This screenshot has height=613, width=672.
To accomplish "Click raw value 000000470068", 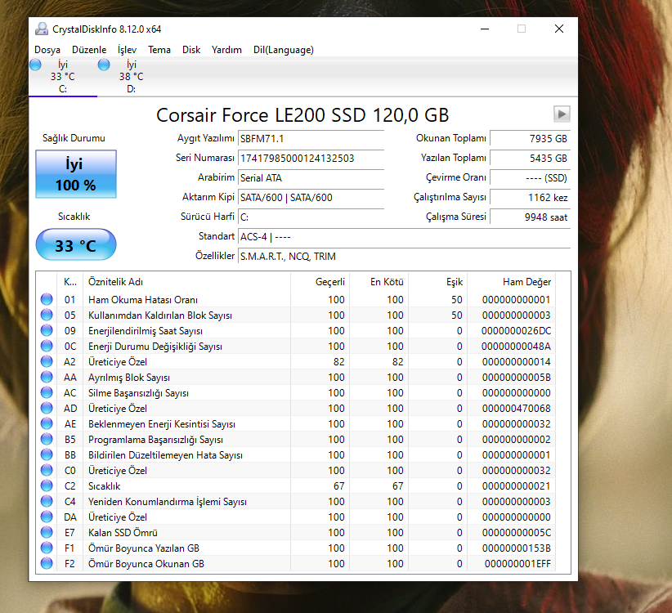I will tap(516, 409).
